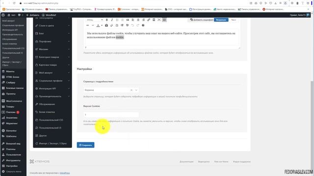The height and width of the screenshot is (176, 314).
Task: Redo the editor change
Action: click(x=138, y=25)
